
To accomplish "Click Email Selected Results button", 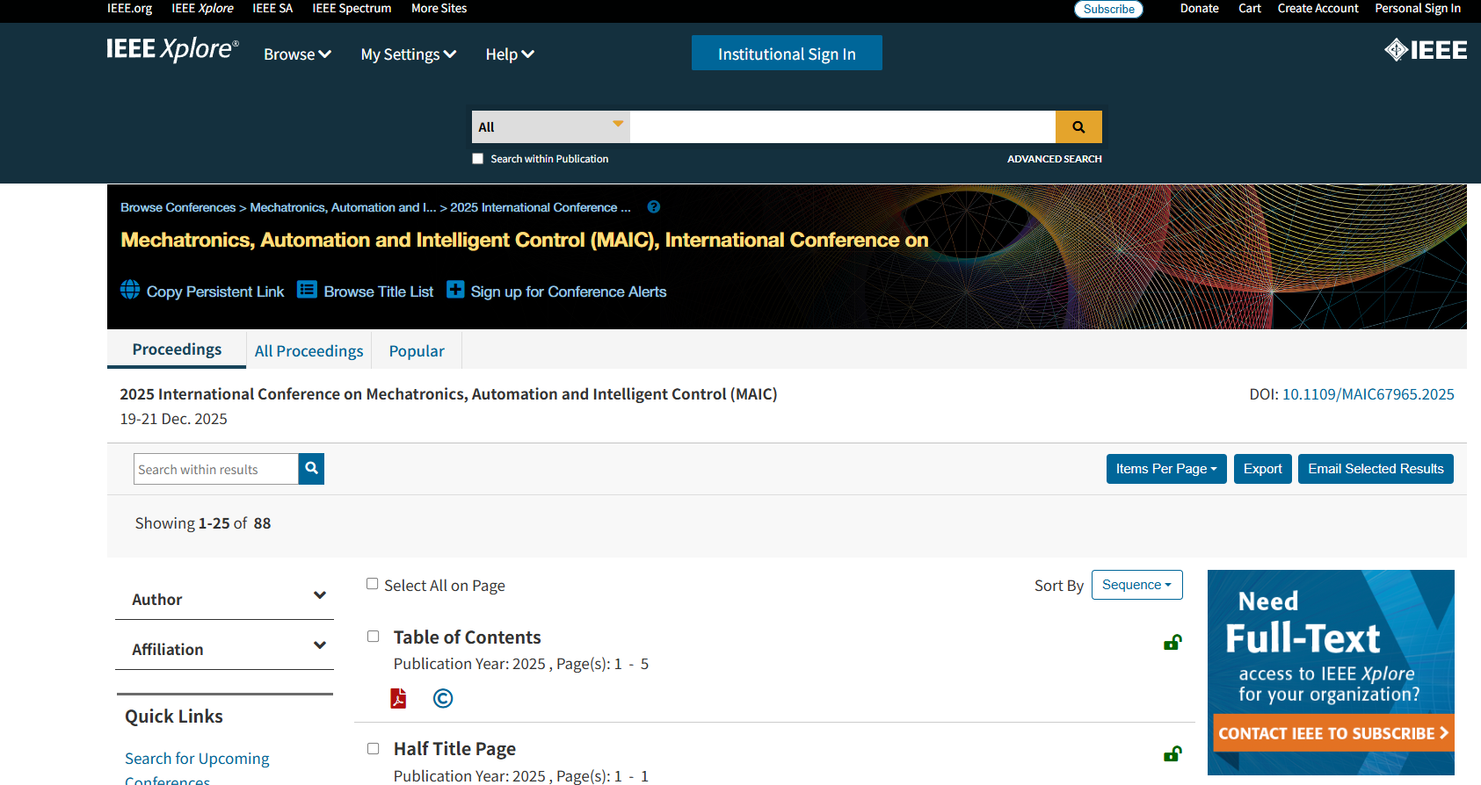I will (x=1376, y=469).
